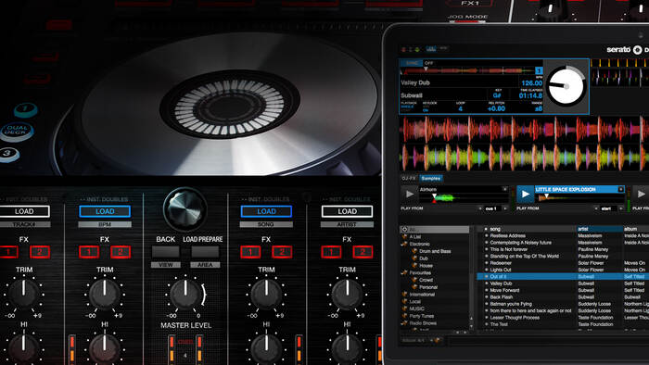
Task: Play the Little Space Explosion sample
Action: tap(525, 194)
